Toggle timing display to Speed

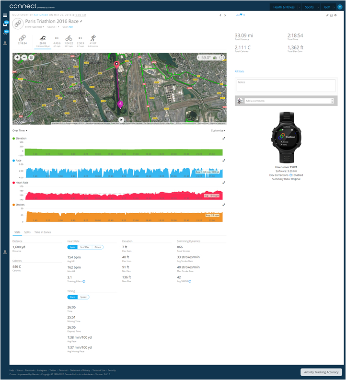tap(83, 297)
